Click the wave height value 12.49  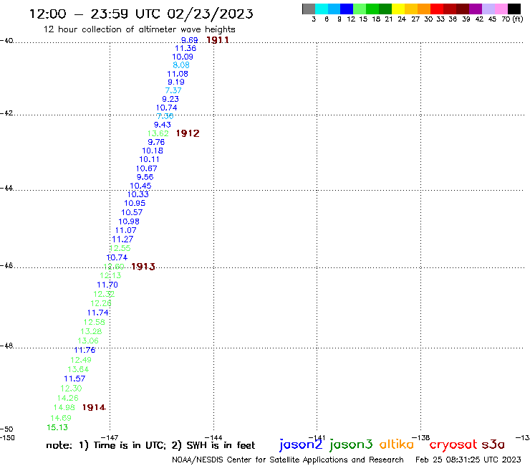tap(81, 360)
